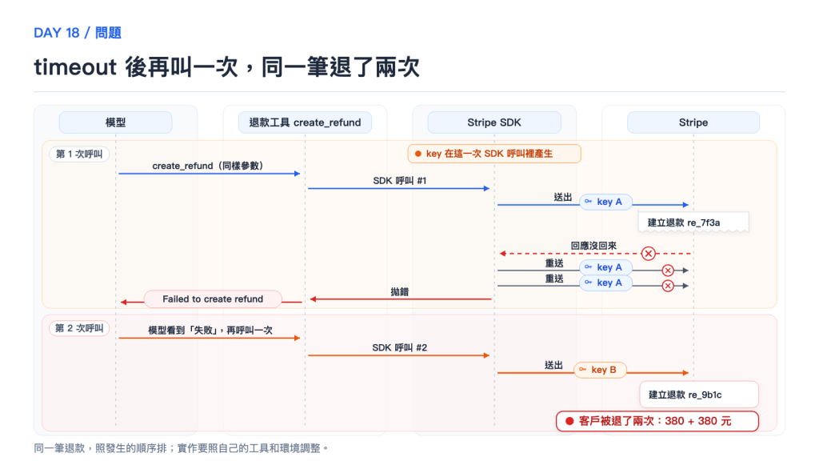Select the 退款工具 create_refund lane header
The height and width of the screenshot is (461, 819).
tap(305, 122)
